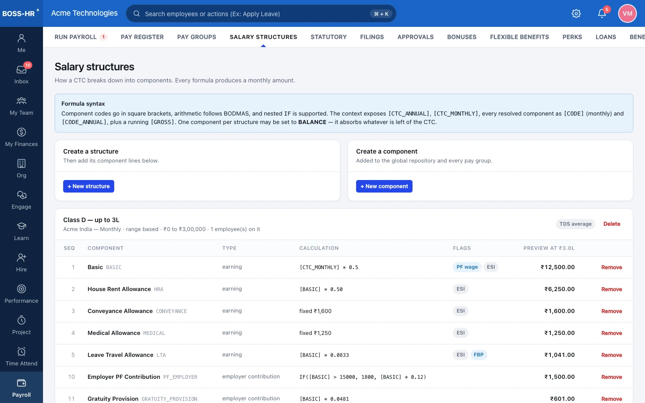The height and width of the screenshot is (403, 645).
Task: Open settings gear in top bar
Action: point(576,13)
